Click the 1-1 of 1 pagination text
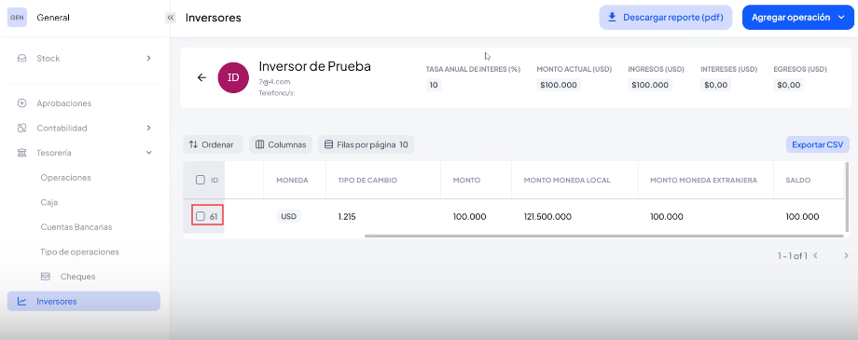This screenshot has width=858, height=340. coord(792,255)
